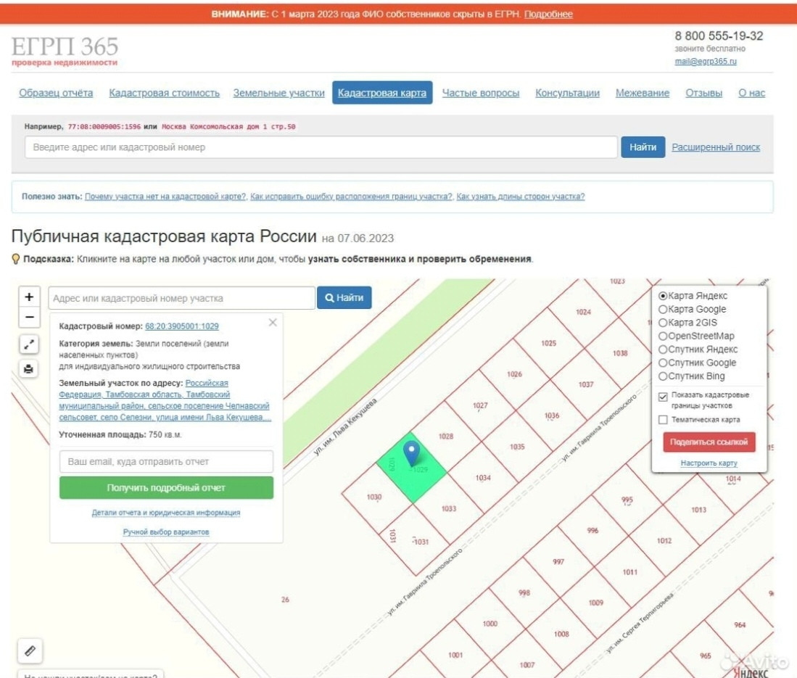Click the top Найти search button

point(643,147)
